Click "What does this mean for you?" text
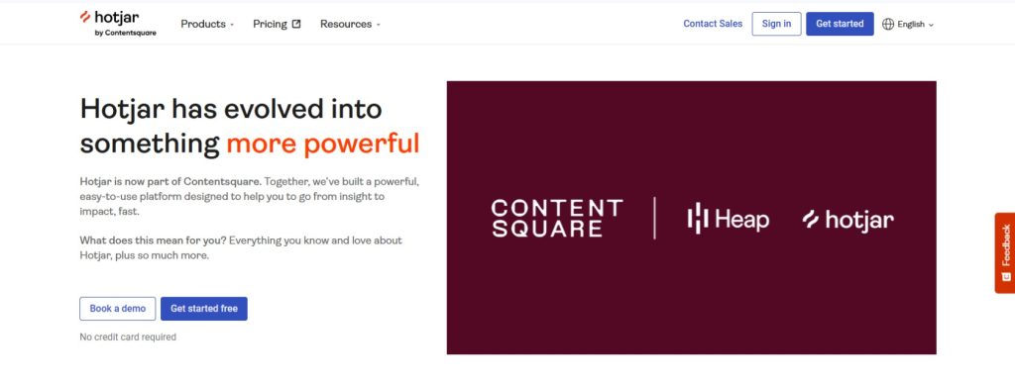The width and height of the screenshot is (1015, 384). click(x=153, y=240)
